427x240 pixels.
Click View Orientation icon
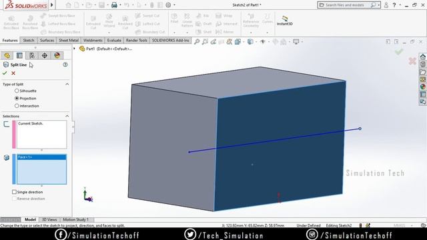coord(238,41)
